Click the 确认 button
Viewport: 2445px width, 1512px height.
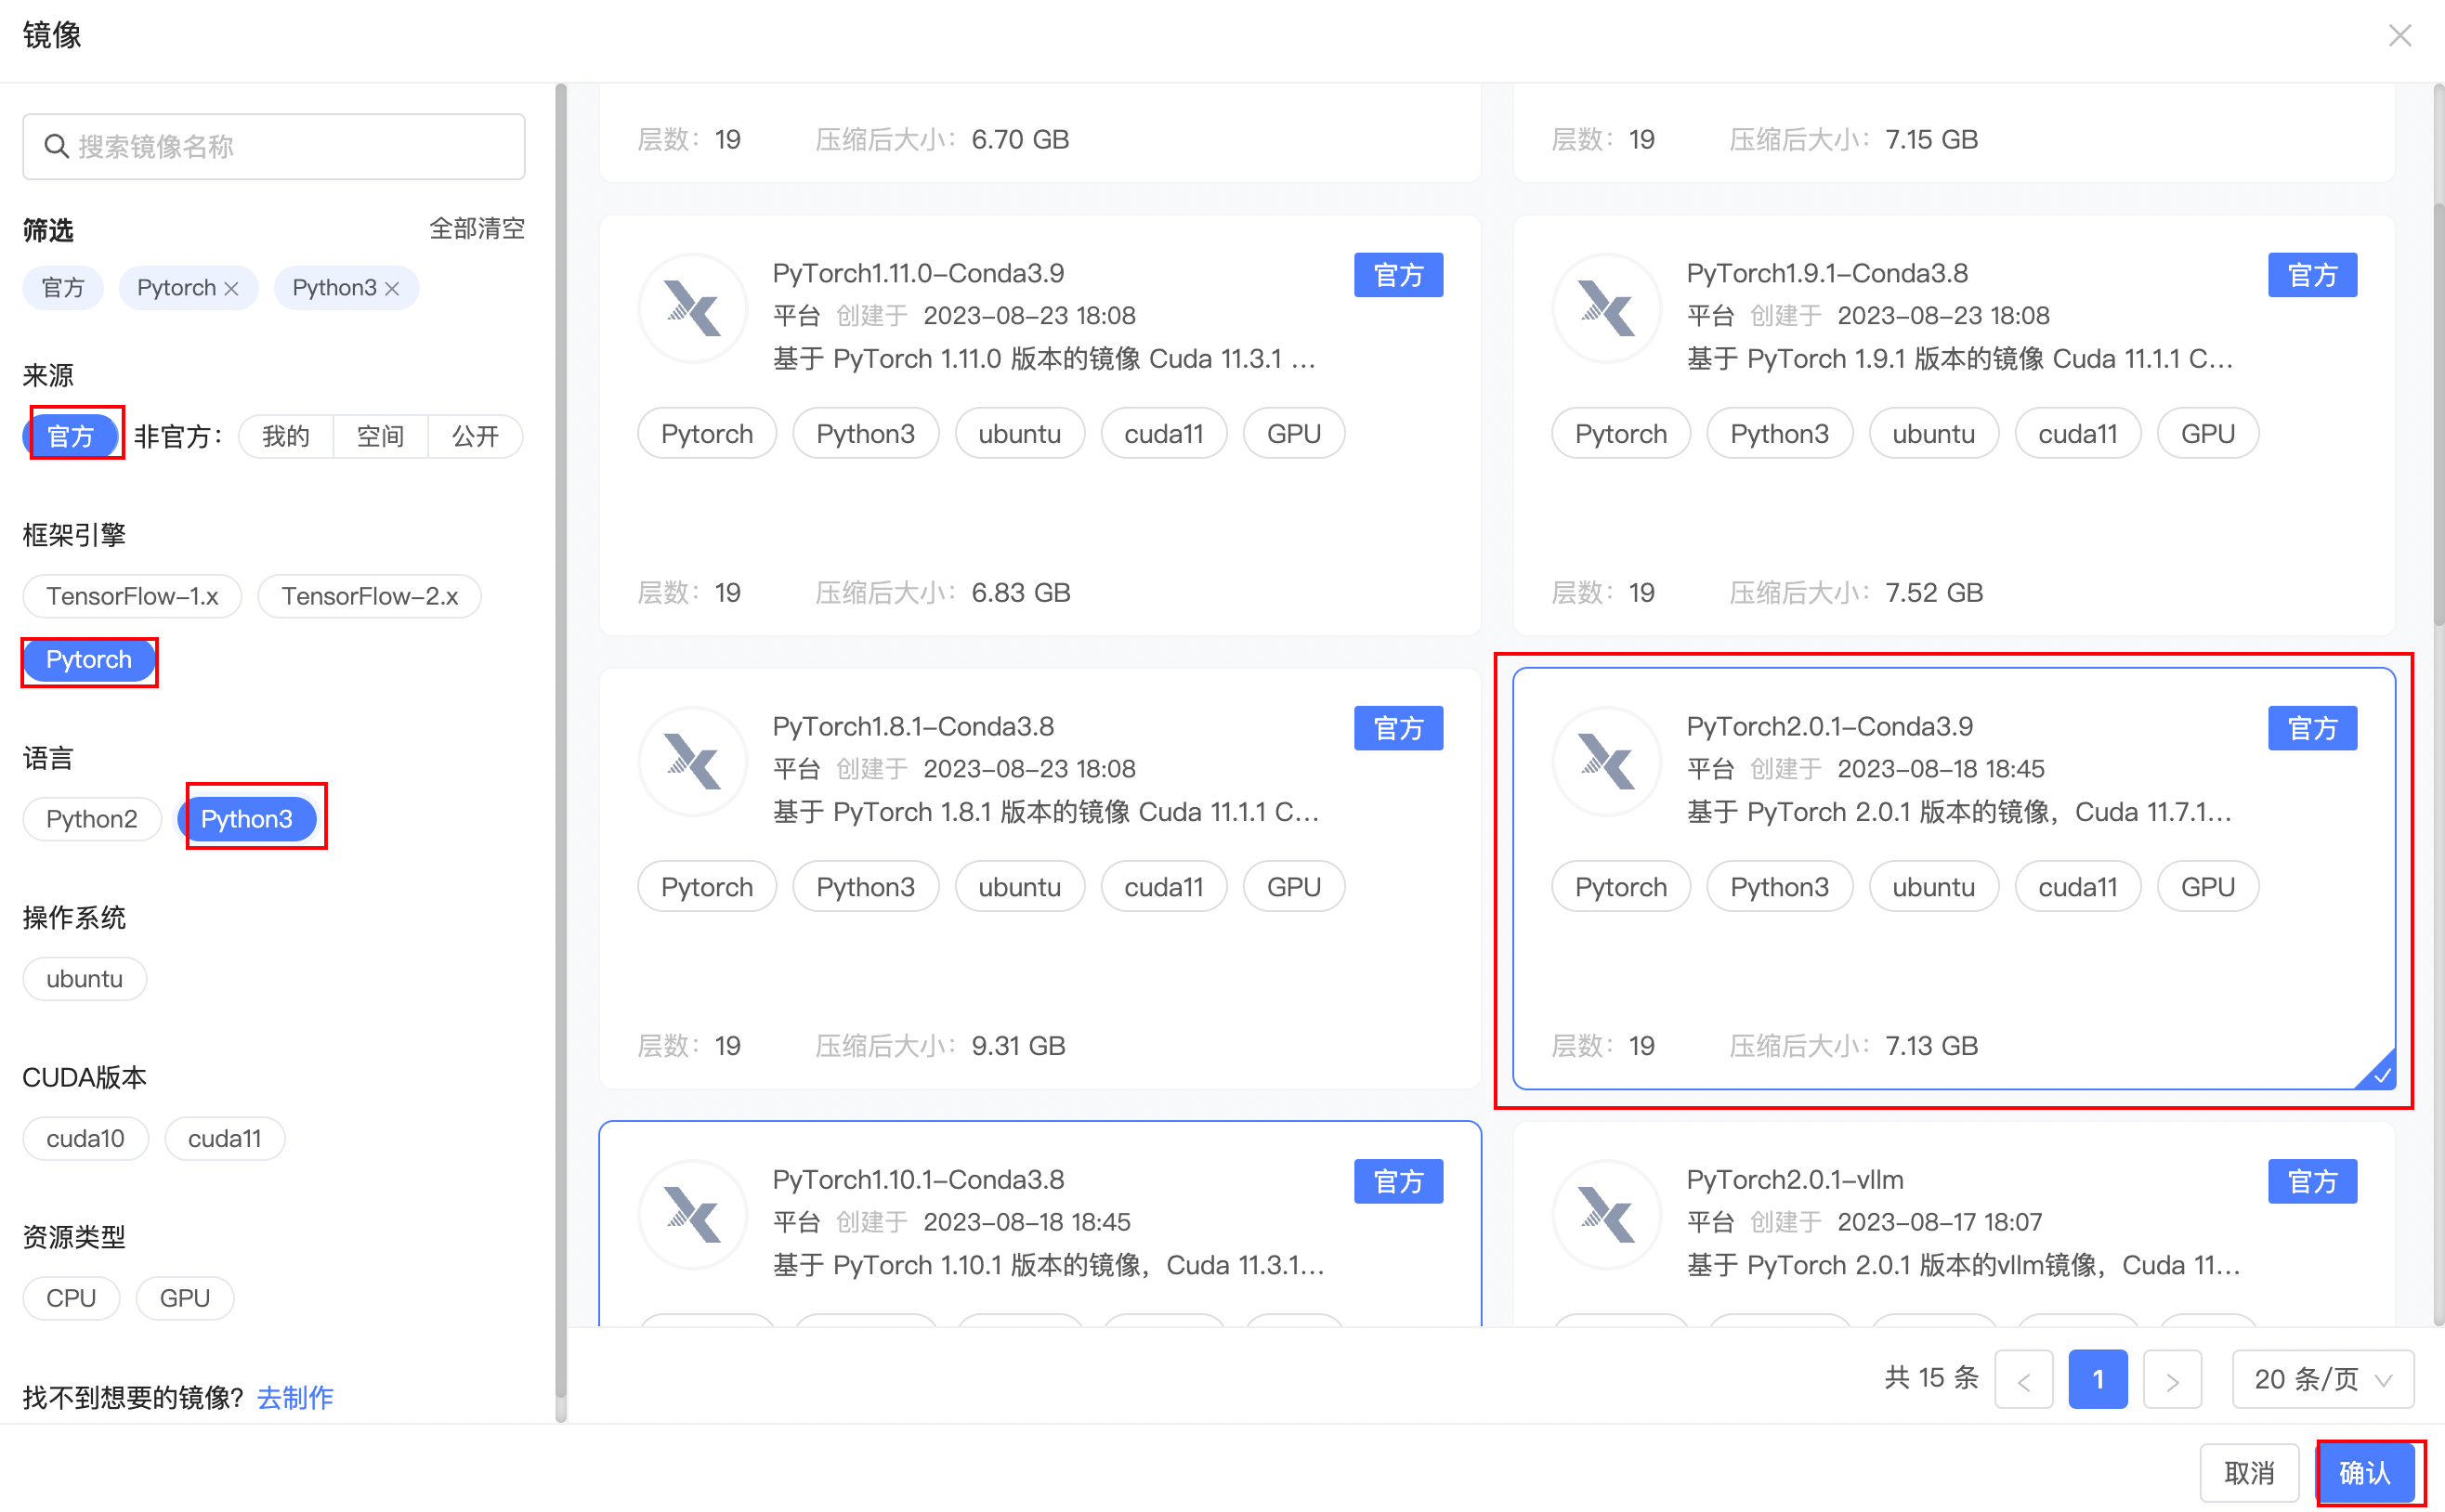[2364, 1472]
